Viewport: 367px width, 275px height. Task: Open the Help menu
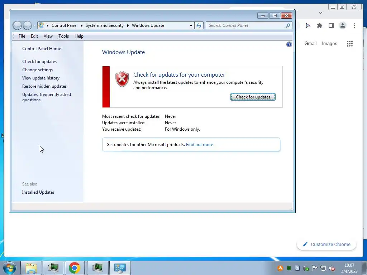point(79,36)
